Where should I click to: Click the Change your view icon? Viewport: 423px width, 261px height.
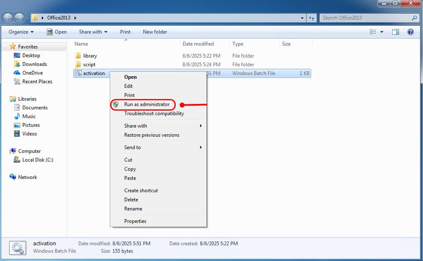[372, 32]
